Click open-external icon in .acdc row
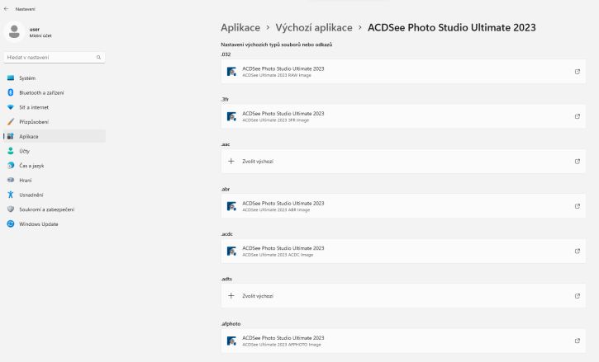 tap(578, 251)
